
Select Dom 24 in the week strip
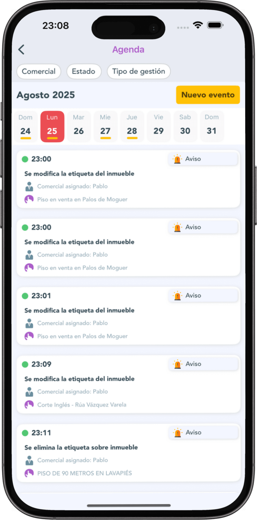pyautogui.click(x=26, y=126)
